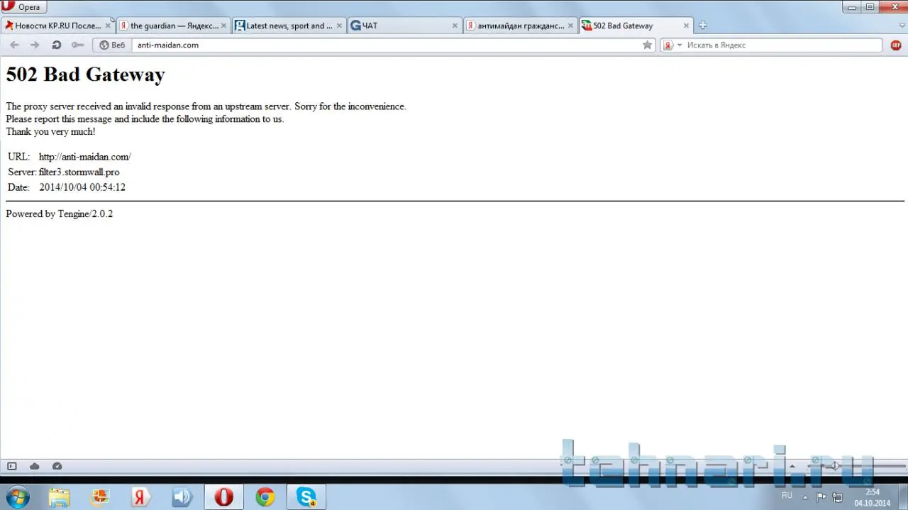Open Google Chrome from taskbar

pyautogui.click(x=265, y=497)
